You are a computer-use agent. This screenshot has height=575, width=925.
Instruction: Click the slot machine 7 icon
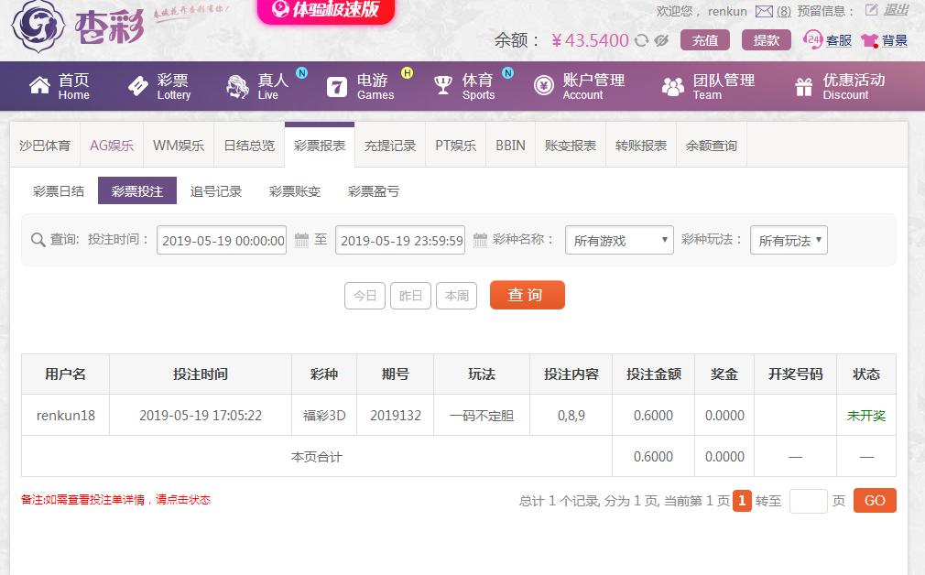coord(337,87)
